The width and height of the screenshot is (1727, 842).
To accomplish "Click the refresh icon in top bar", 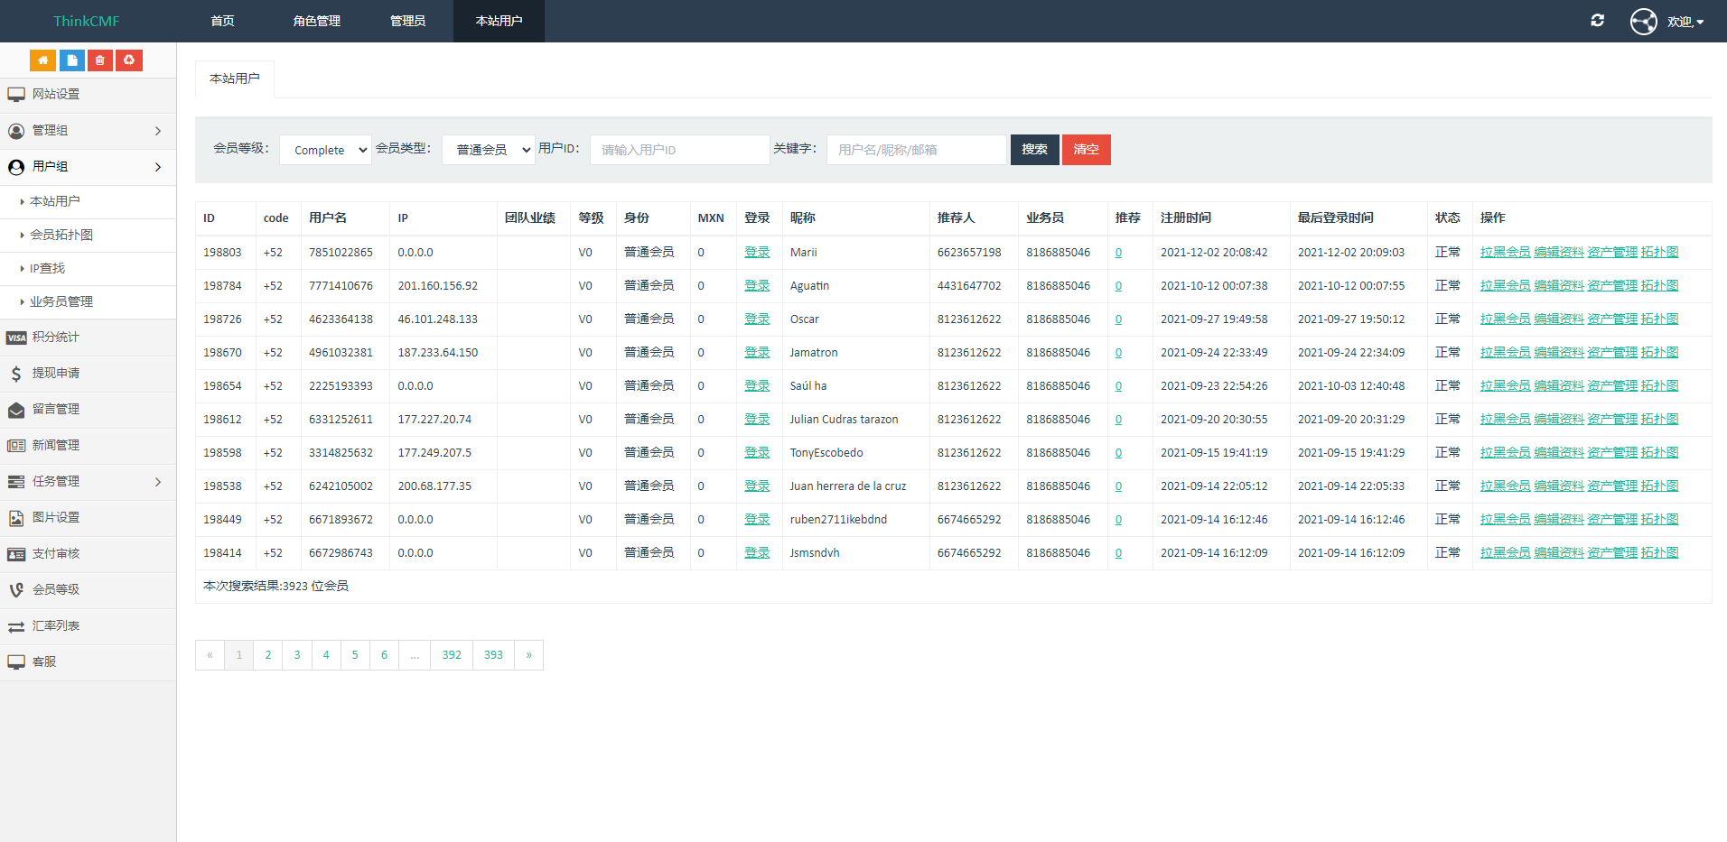I will [x=1597, y=20].
